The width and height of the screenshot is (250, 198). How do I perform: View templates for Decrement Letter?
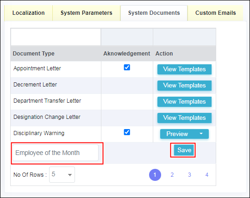[184, 86]
